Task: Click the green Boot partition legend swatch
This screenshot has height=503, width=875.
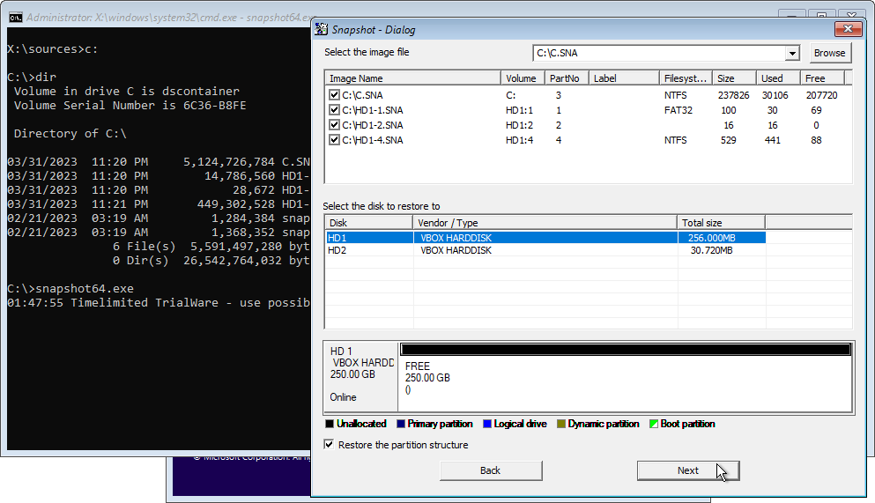Action: [x=653, y=425]
